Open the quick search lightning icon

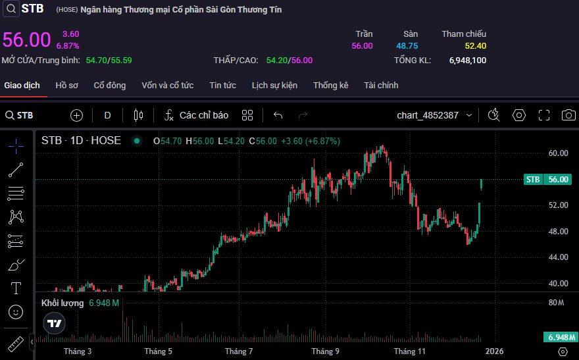click(x=494, y=115)
